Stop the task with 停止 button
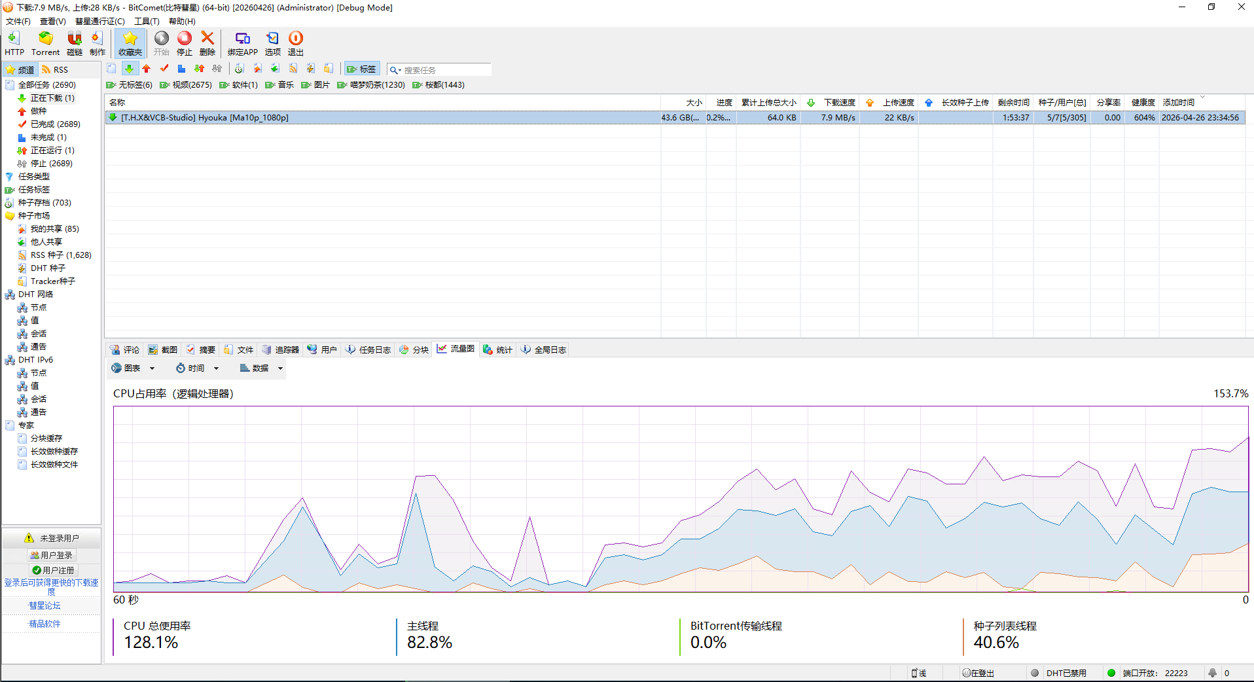The height and width of the screenshot is (682, 1254). 185,43
